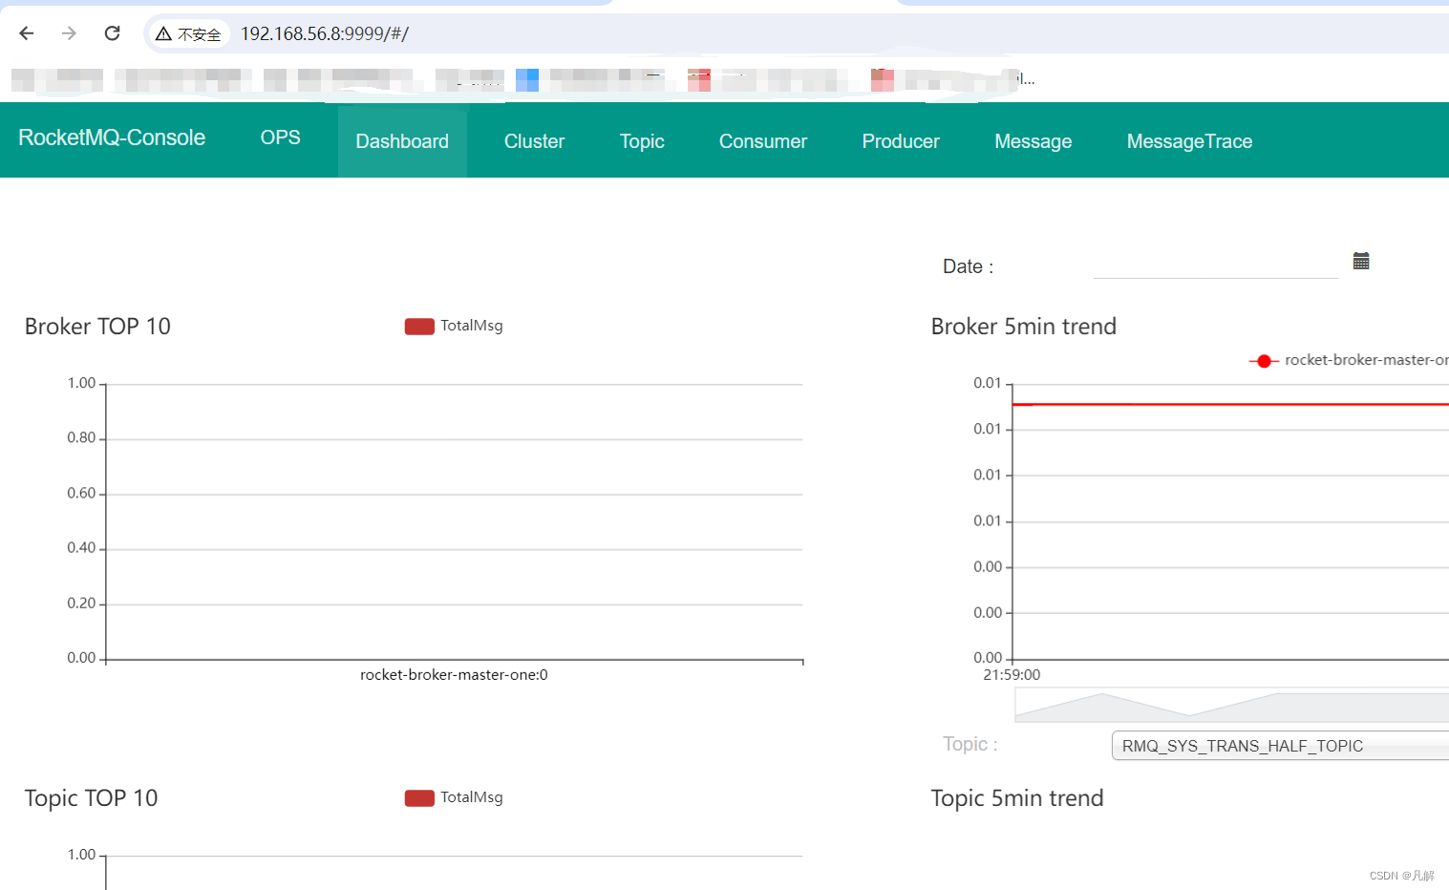The height and width of the screenshot is (890, 1449).
Task: Click the not-secure warning badge
Action: click(188, 34)
